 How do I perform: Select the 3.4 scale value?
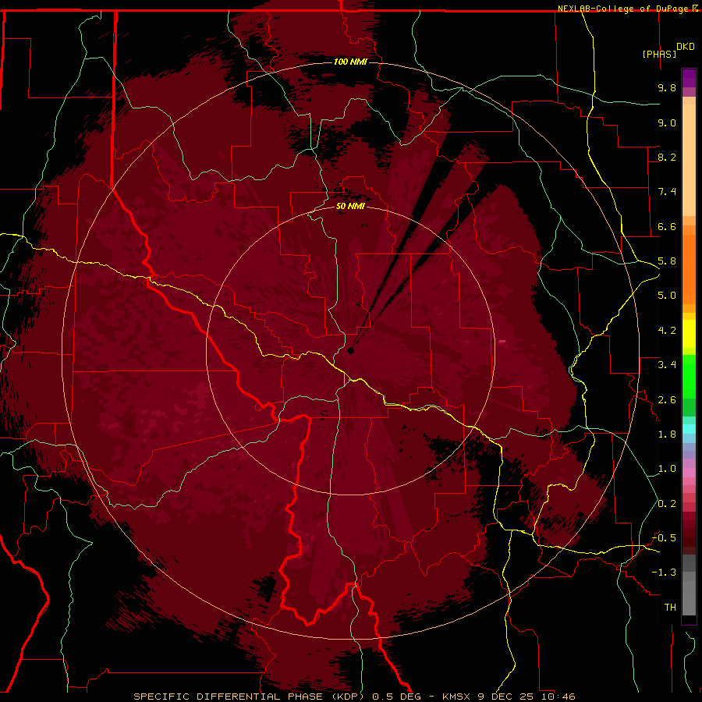(x=667, y=365)
